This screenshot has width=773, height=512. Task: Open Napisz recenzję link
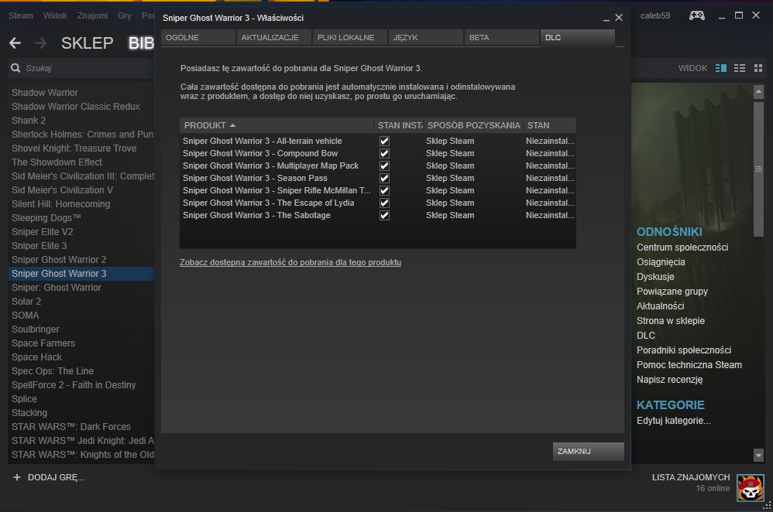click(669, 380)
